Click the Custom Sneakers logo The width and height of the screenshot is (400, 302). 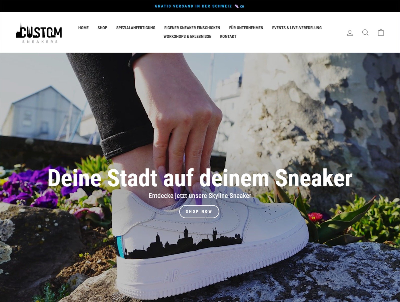39,33
